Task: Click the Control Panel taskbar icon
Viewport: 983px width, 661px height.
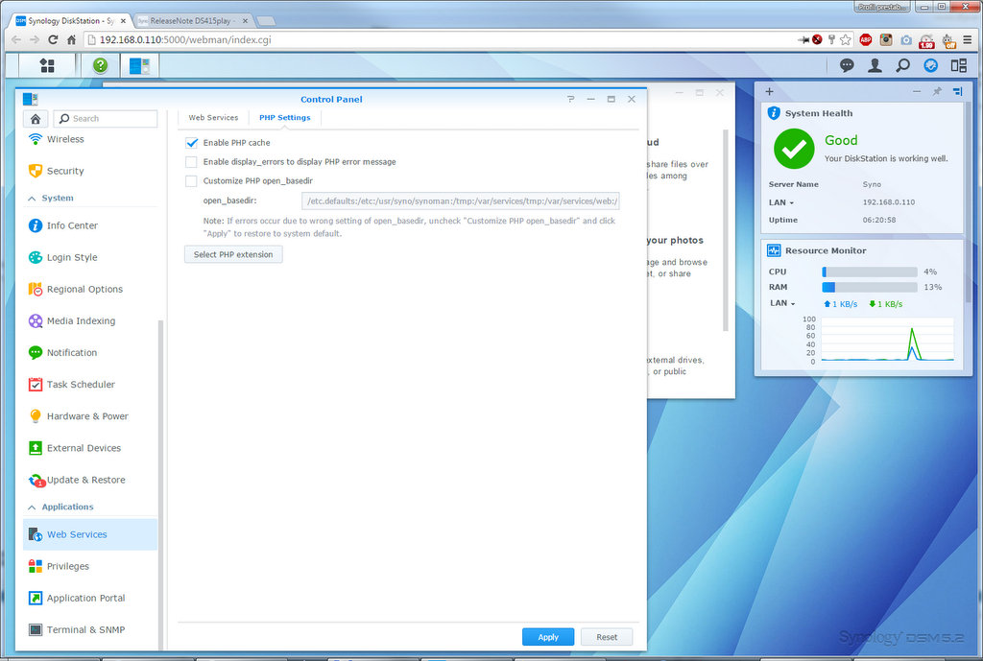Action: 139,65
